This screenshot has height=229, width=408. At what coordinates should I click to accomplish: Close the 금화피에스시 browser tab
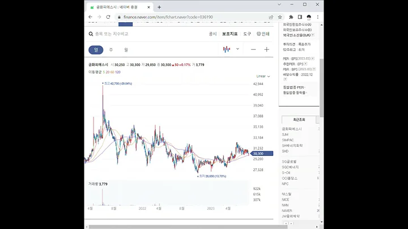click(x=148, y=7)
